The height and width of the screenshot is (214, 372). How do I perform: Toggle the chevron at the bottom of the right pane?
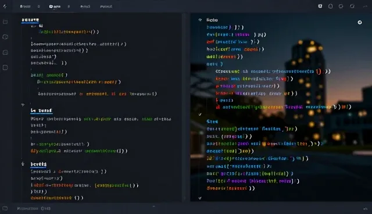coord(200,198)
